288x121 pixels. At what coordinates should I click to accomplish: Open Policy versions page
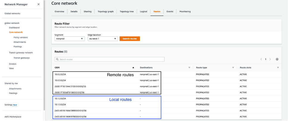(x=21, y=38)
